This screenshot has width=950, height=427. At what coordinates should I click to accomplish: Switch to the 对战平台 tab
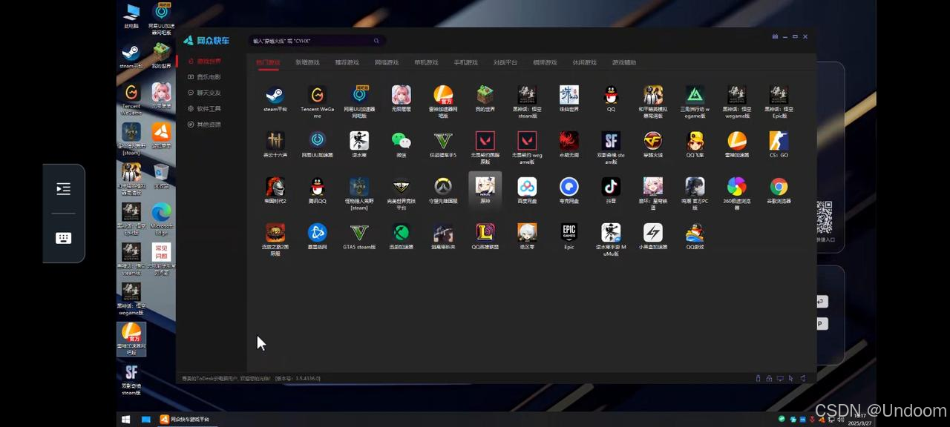[505, 63]
